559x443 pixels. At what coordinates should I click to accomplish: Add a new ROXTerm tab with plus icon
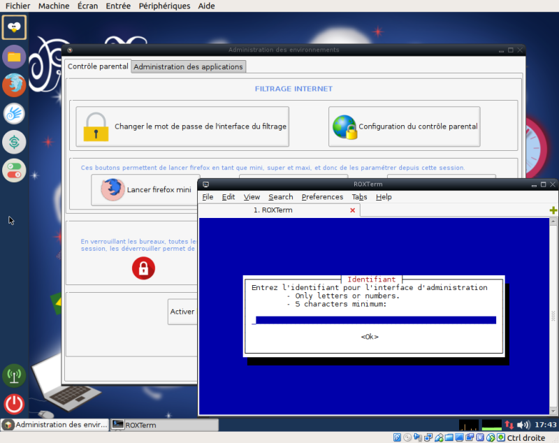point(553,210)
